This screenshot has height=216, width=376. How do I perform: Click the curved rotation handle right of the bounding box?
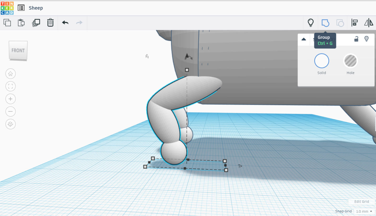click(240, 166)
